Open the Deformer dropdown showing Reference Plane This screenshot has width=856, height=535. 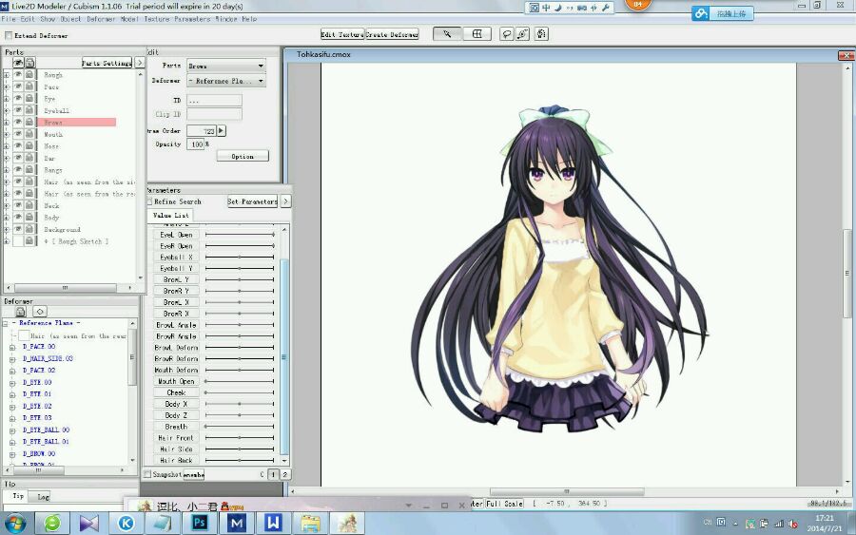(226, 81)
